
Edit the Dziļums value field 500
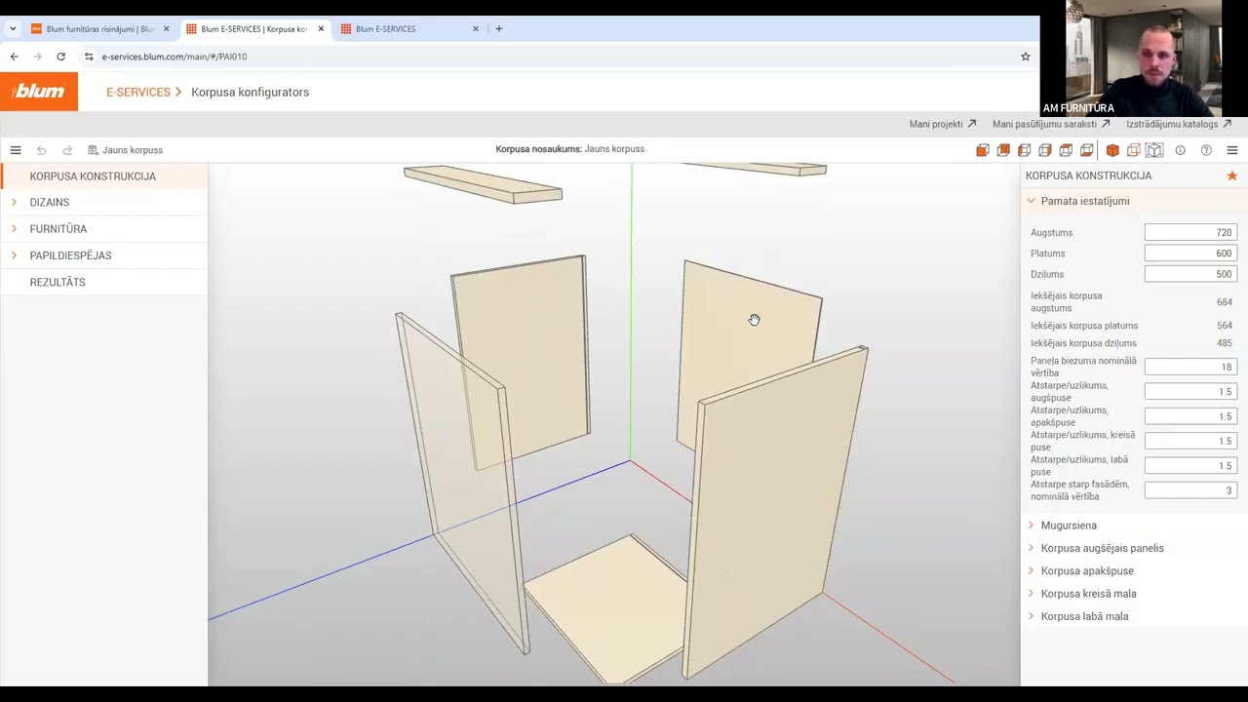pyautogui.click(x=1190, y=274)
